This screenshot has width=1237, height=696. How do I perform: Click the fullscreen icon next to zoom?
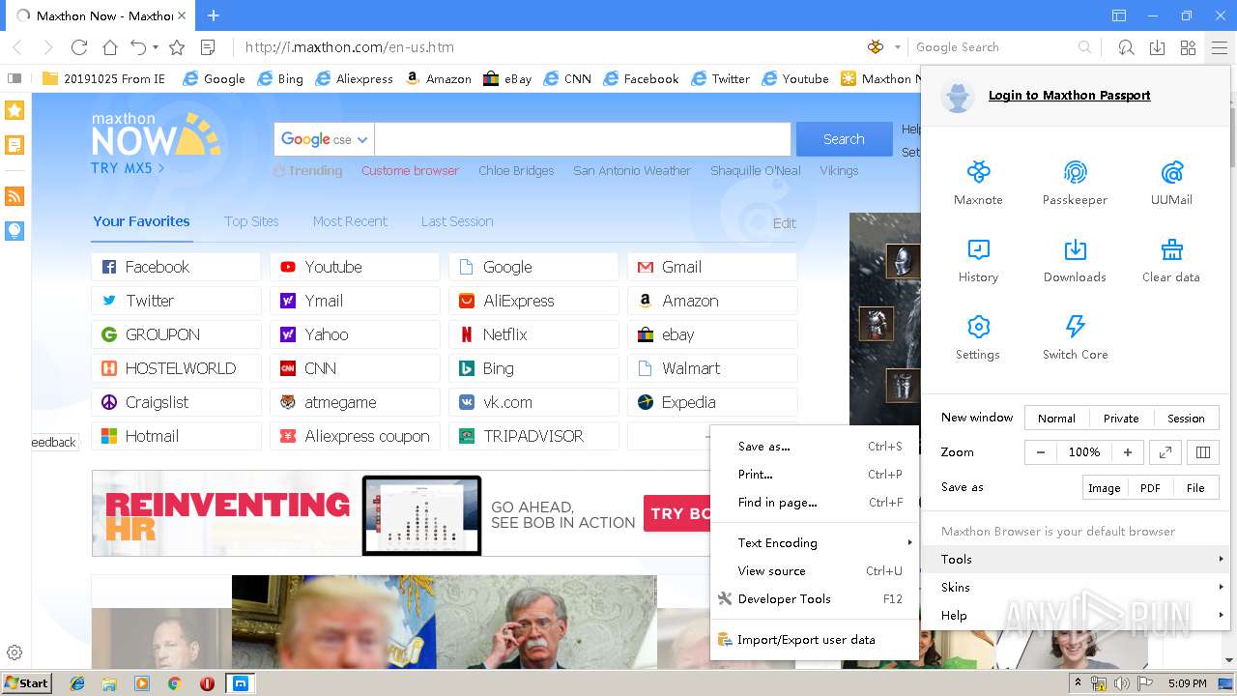pyautogui.click(x=1165, y=451)
